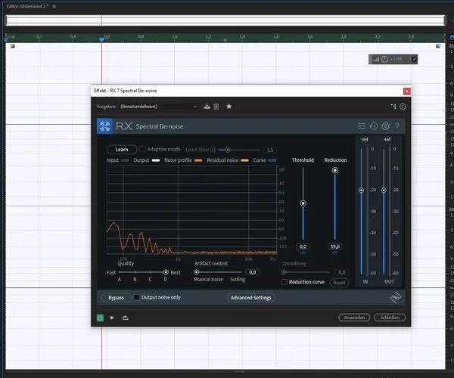Click the Threshold slider handle
Viewport: 454px width, 378px height.
pos(303,203)
